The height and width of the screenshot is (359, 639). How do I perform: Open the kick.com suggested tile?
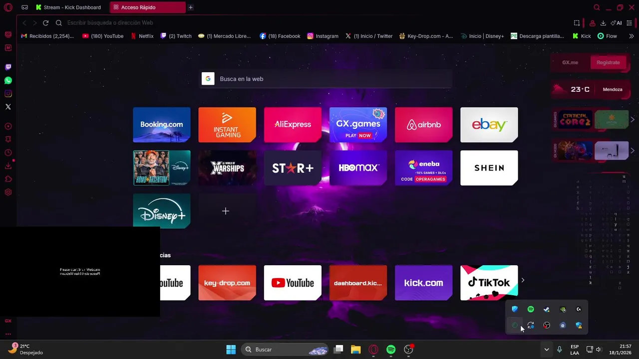tap(423, 283)
